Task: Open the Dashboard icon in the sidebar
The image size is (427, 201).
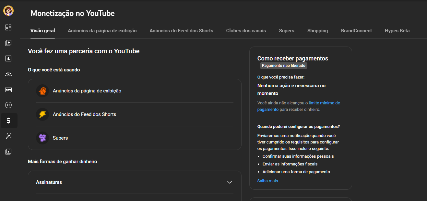Action: click(8, 27)
